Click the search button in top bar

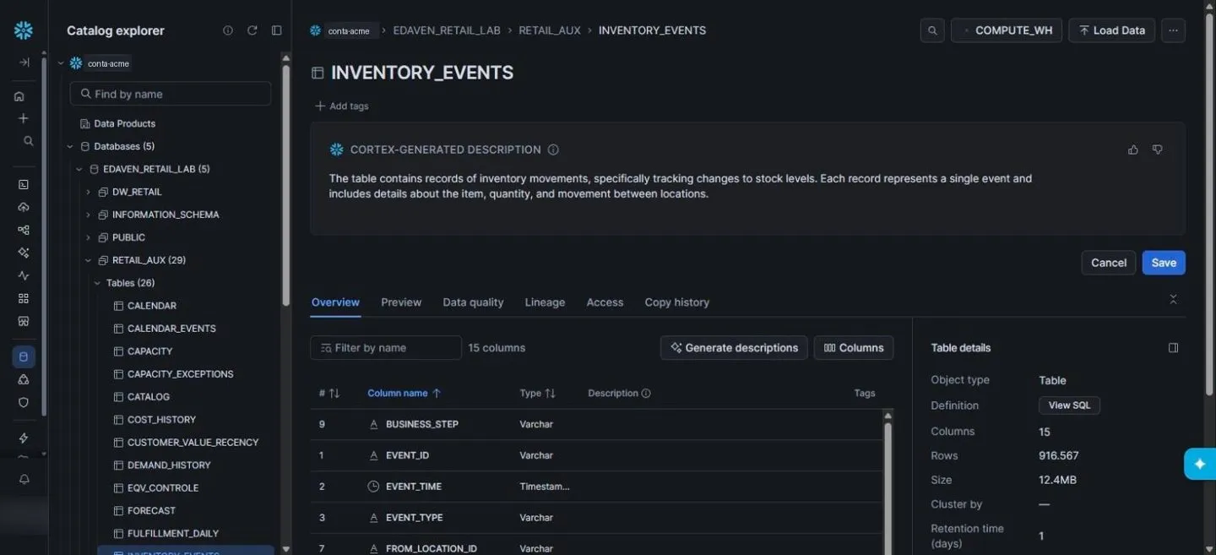point(932,30)
